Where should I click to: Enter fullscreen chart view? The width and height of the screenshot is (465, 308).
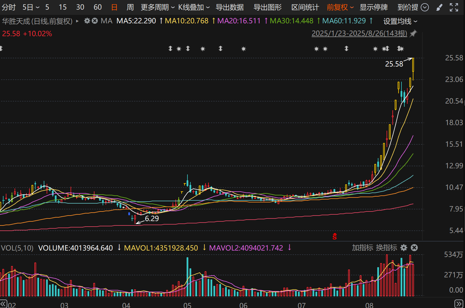[454, 7]
